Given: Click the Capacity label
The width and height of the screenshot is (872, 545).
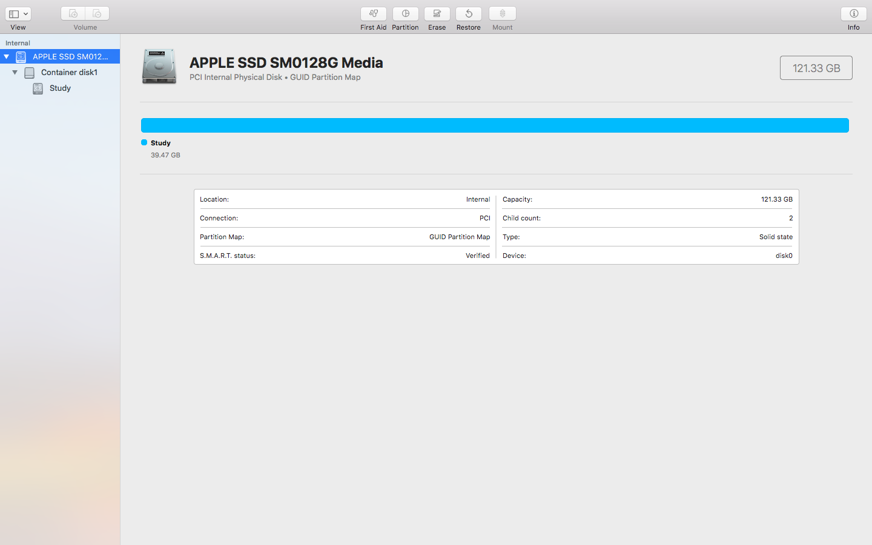Looking at the screenshot, I should (x=518, y=199).
